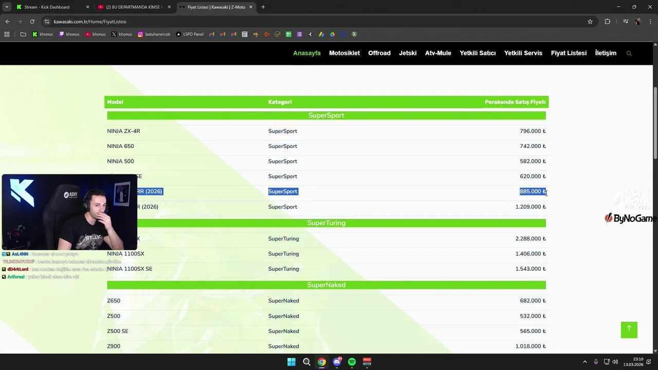Open the tab search dropdown arrow
The image size is (658, 370).
pyautogui.click(x=7, y=7)
